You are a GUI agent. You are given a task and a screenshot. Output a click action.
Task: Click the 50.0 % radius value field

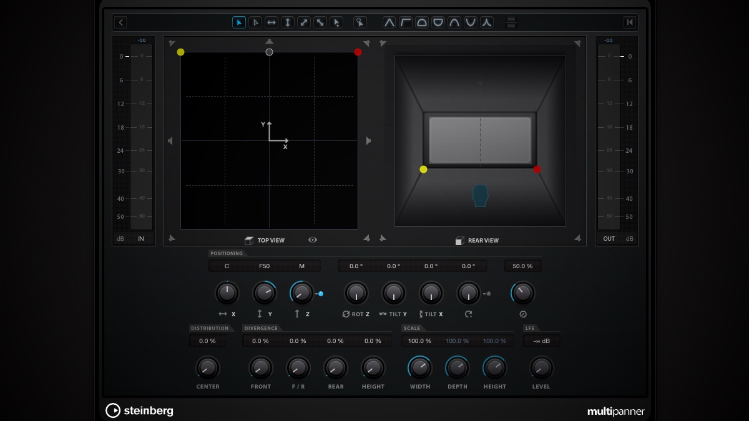[x=522, y=266]
